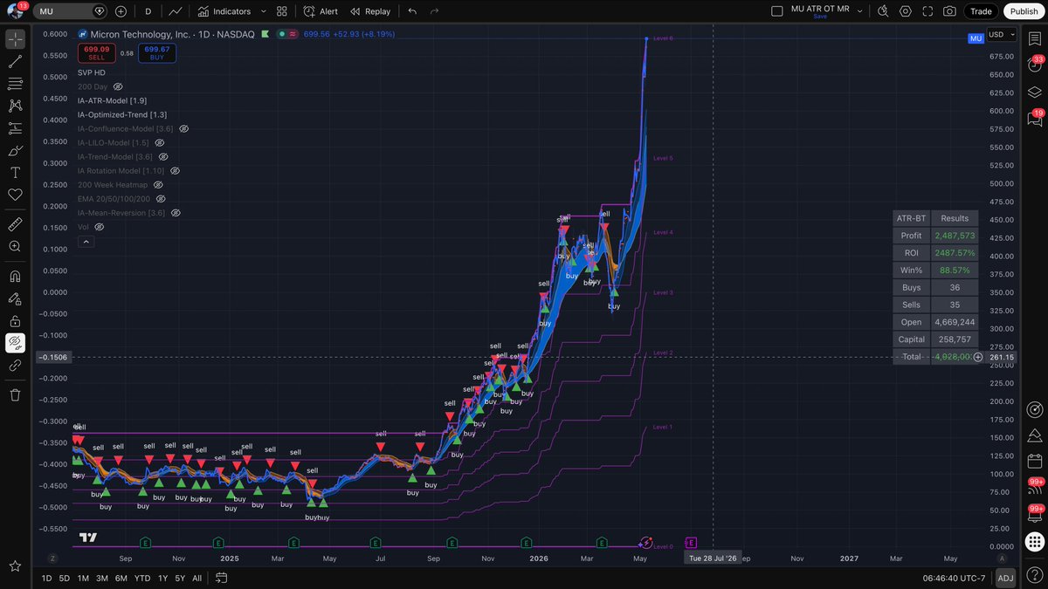Viewport: 1048px width, 589px height.
Task: Toggle hide all drawings
Action: [15, 343]
